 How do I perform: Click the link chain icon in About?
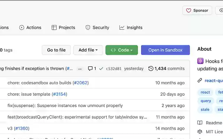pos(200,80)
